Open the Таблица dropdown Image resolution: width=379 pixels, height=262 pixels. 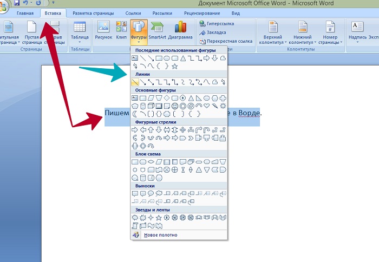(x=80, y=32)
